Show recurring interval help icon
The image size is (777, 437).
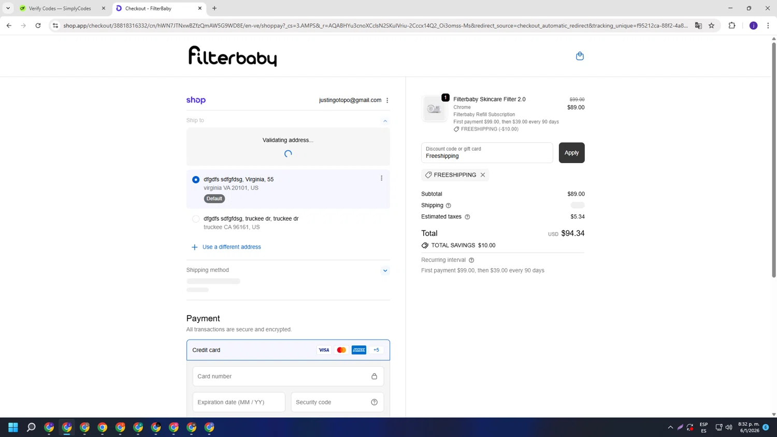(471, 260)
